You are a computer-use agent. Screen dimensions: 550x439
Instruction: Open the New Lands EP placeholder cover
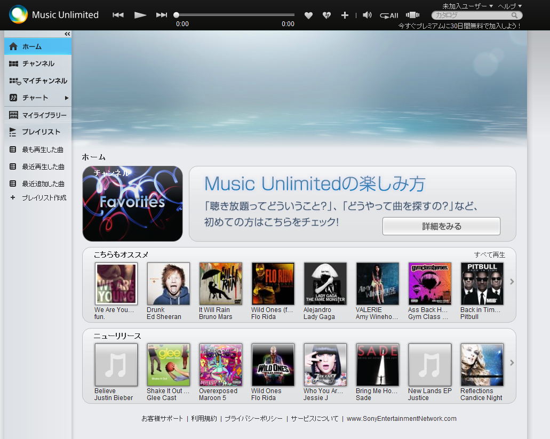tap(429, 365)
